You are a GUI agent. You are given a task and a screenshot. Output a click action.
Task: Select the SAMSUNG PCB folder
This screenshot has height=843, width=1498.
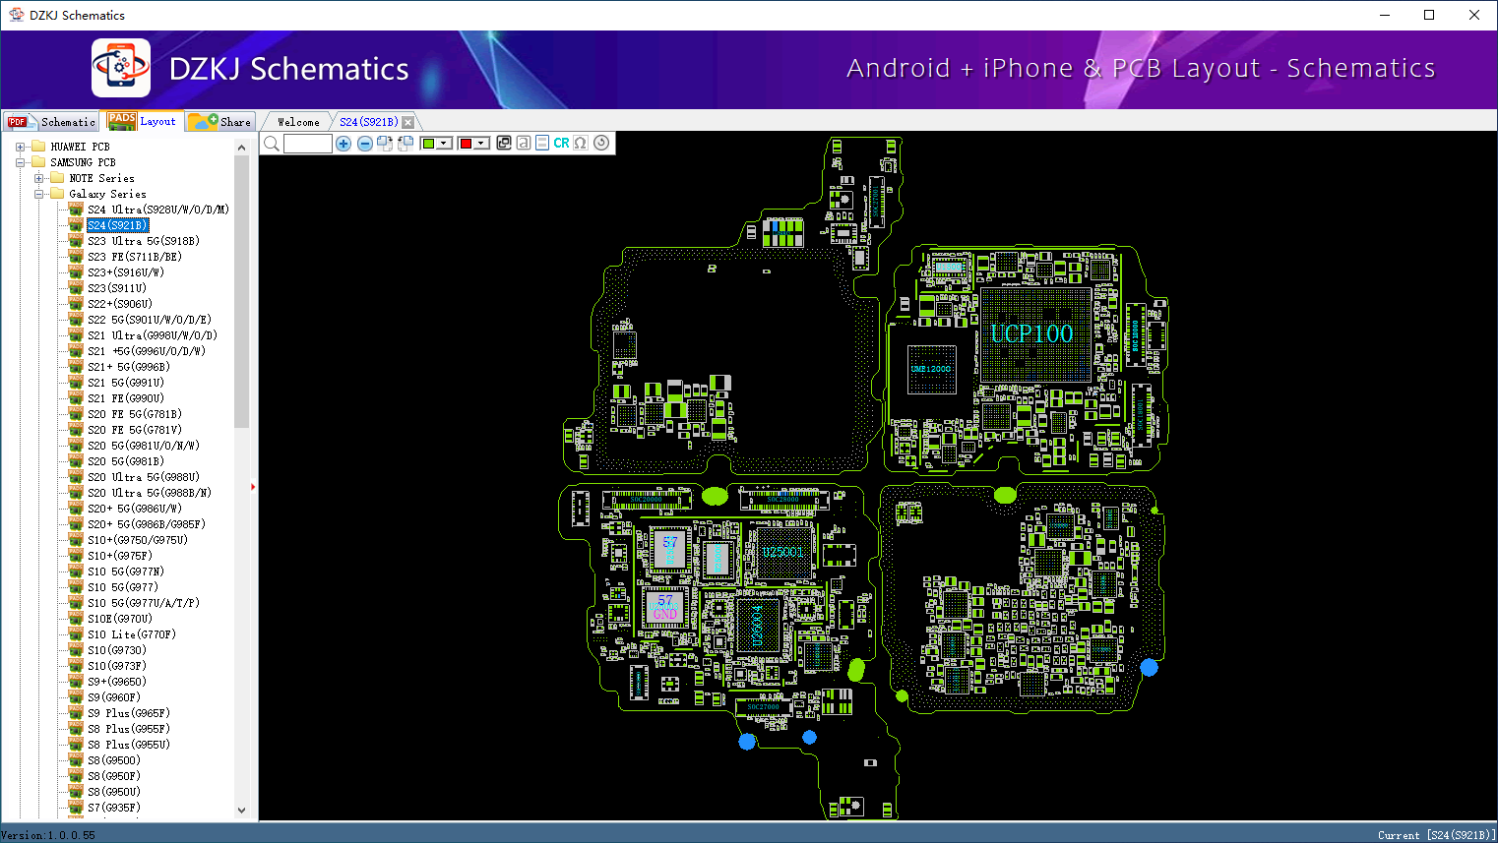(83, 162)
